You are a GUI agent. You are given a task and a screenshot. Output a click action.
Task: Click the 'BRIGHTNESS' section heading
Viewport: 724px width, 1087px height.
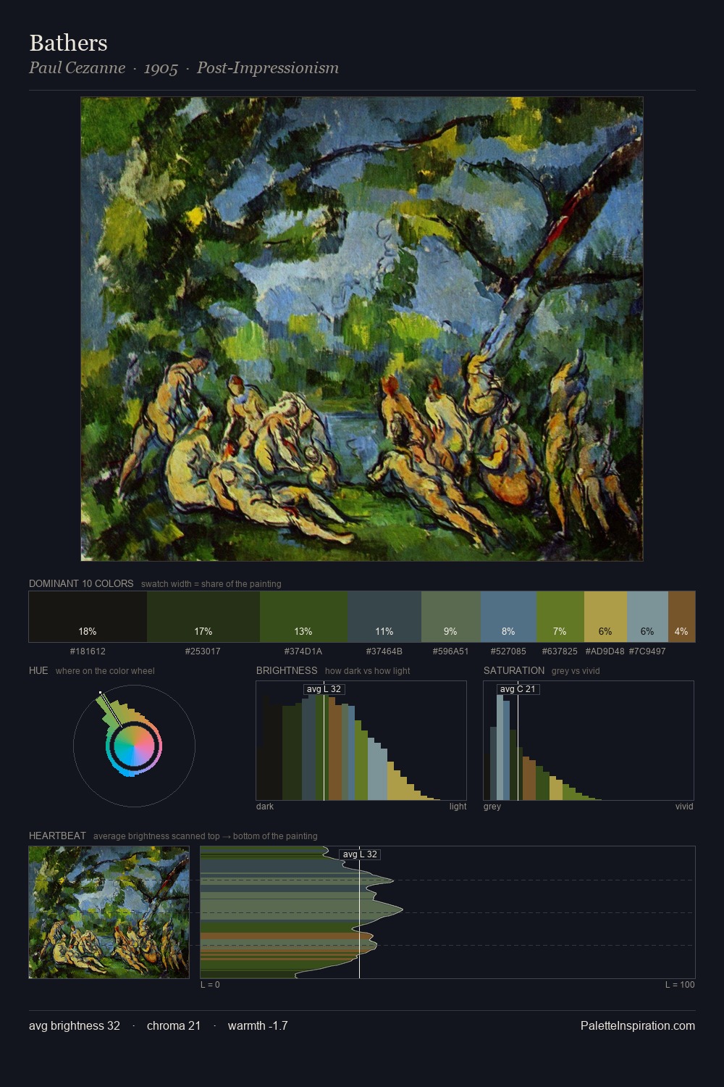tap(287, 670)
